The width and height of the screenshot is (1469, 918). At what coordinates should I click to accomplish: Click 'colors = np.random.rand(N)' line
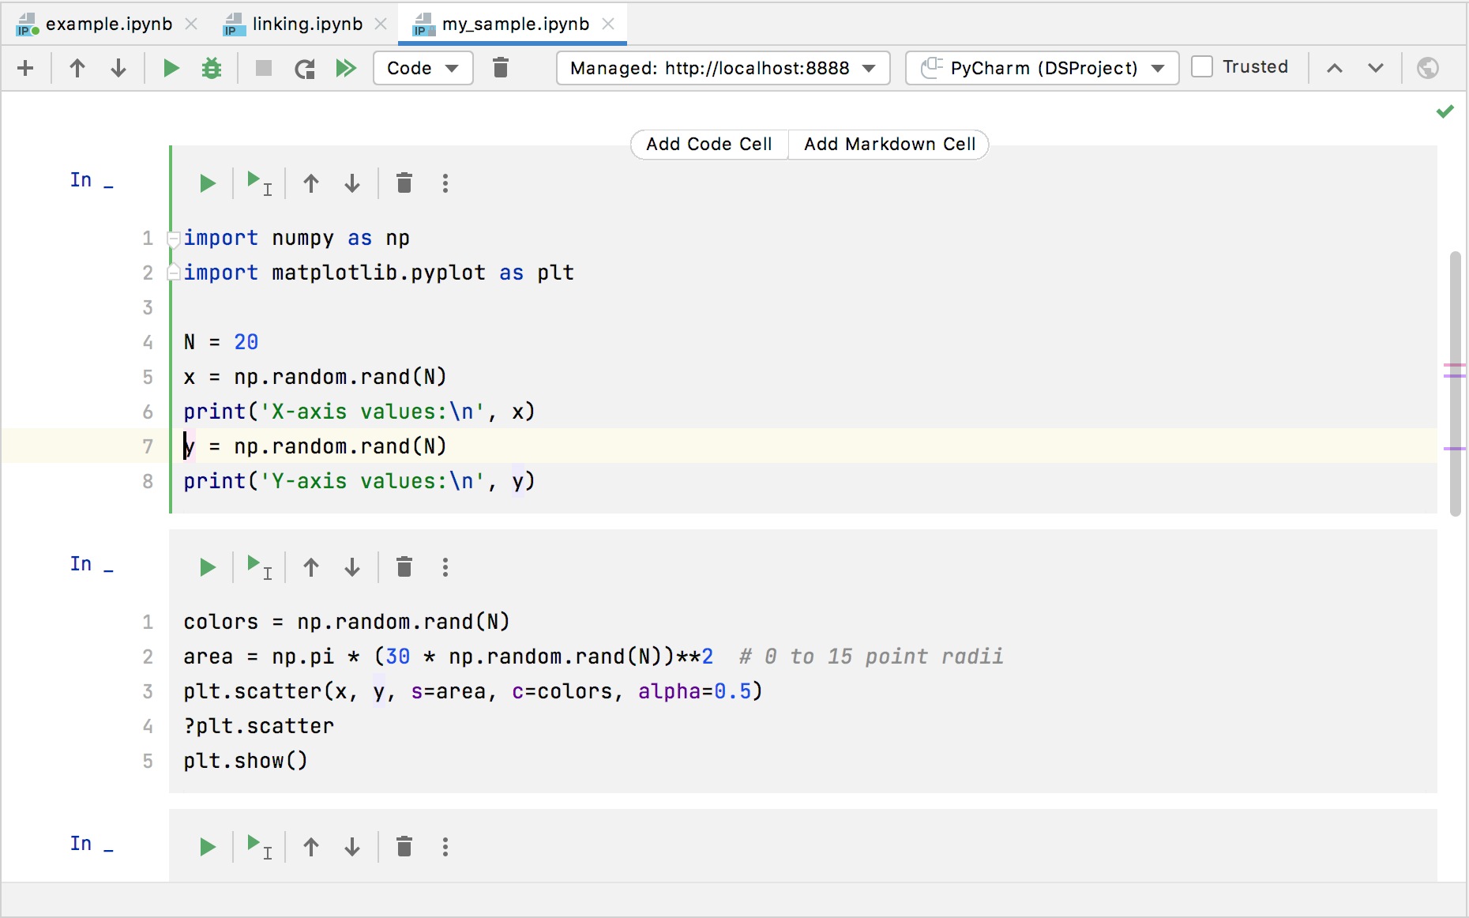(347, 622)
